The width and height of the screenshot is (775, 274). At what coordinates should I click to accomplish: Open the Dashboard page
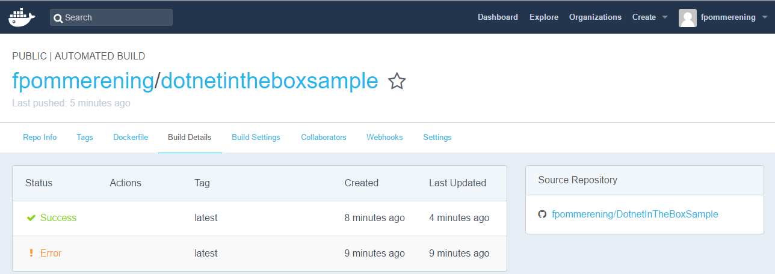[x=498, y=17]
